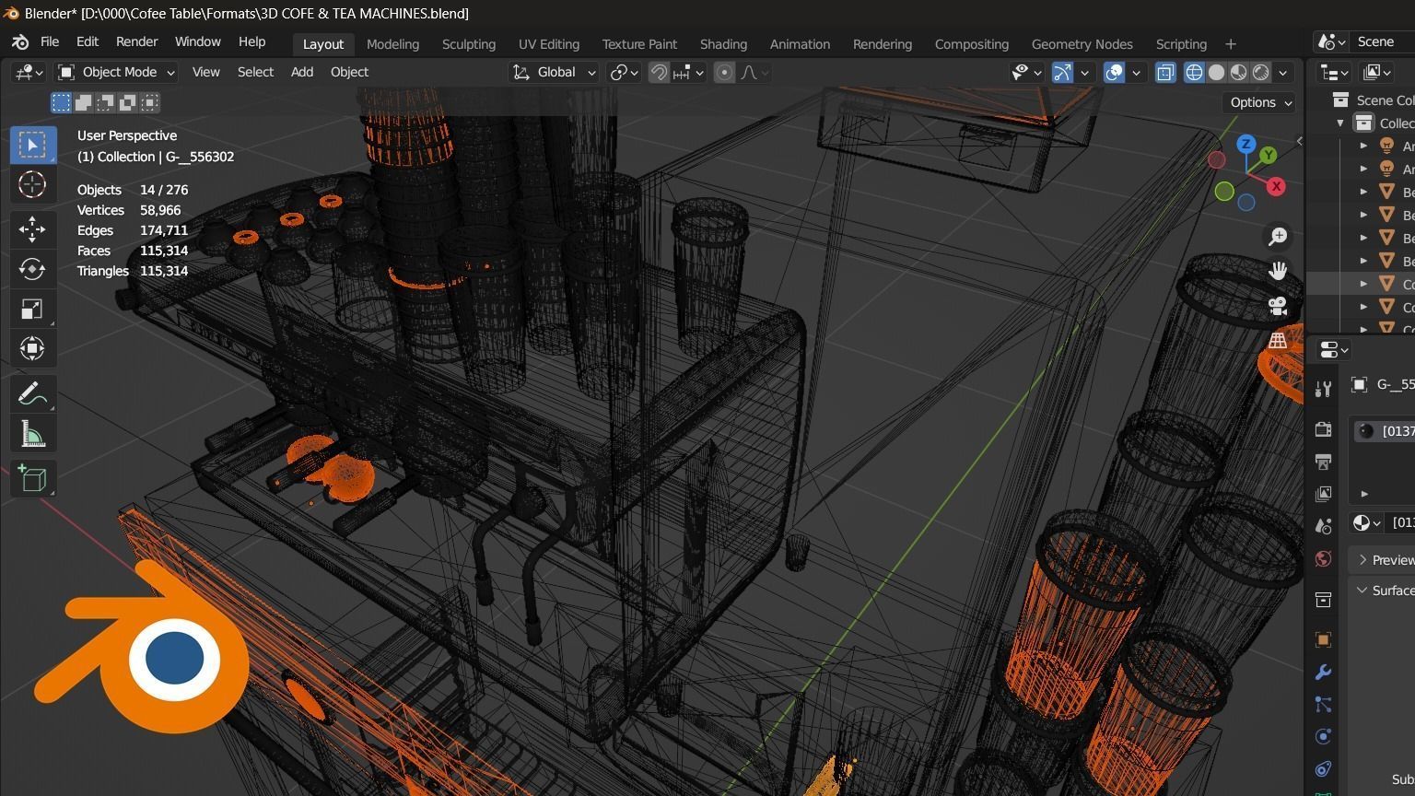Toggle viewport overlays button

[x=1114, y=73]
